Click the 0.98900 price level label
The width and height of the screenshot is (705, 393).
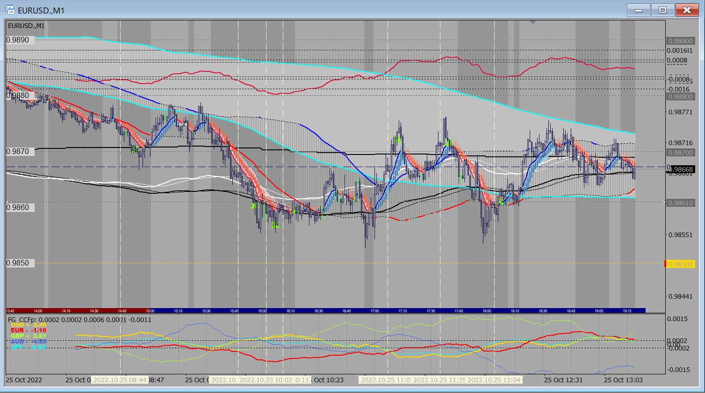680,41
